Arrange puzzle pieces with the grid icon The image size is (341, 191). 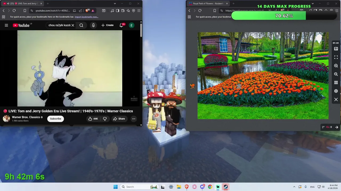coord(336,83)
